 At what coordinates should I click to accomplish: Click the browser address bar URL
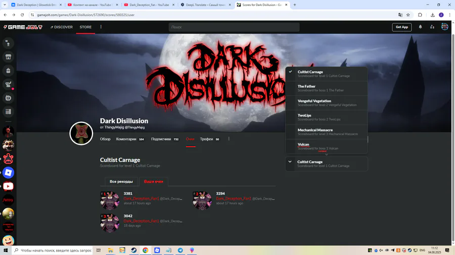click(85, 15)
